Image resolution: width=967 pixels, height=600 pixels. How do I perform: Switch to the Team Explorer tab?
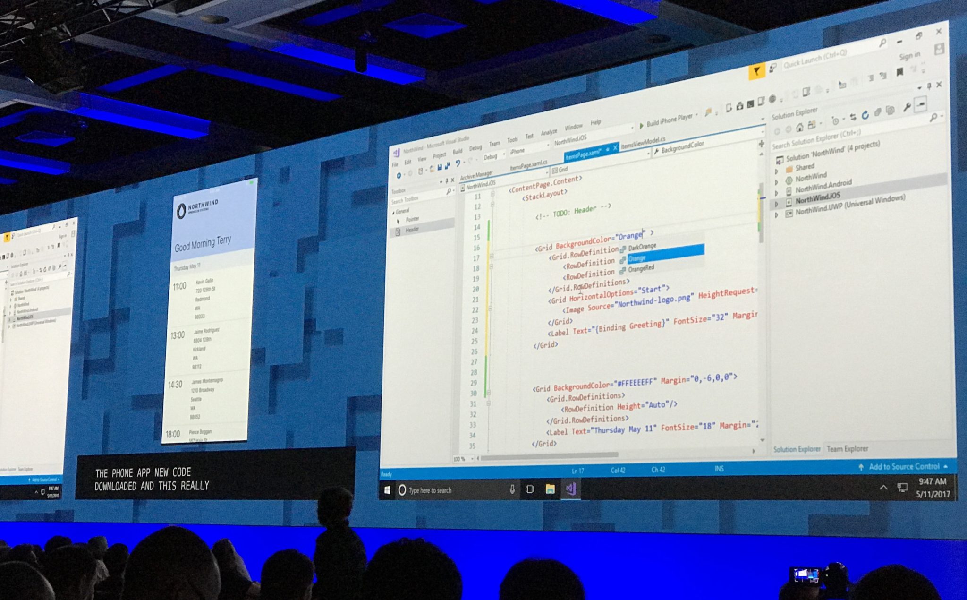pyautogui.click(x=847, y=449)
